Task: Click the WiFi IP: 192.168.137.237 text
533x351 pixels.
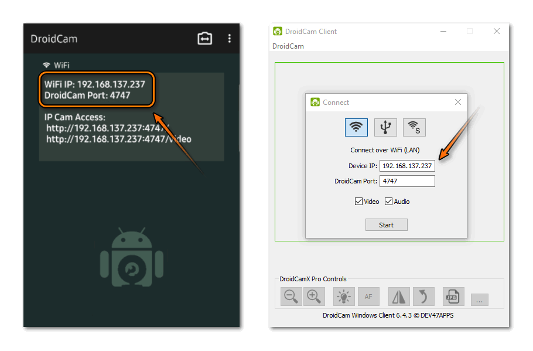Action: coord(94,84)
